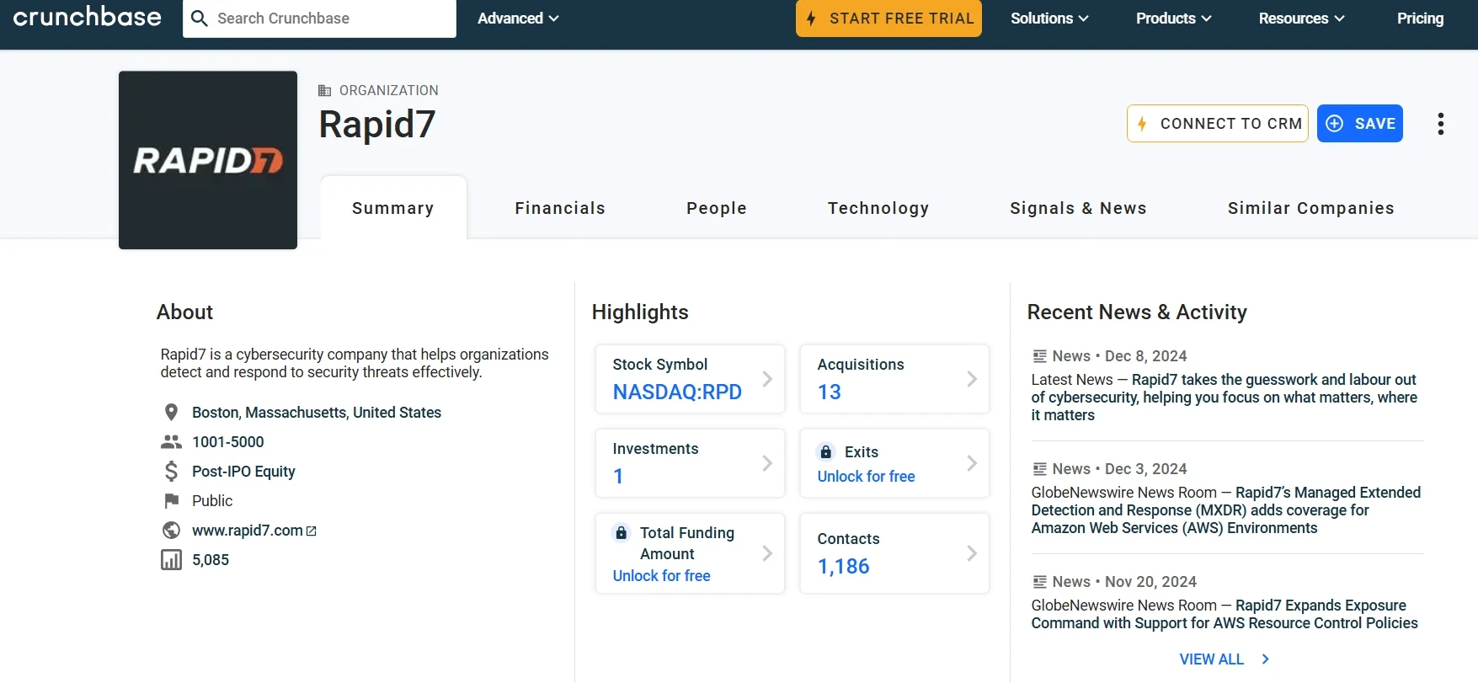Expand the Stock Symbol card chevron
This screenshot has height=683, width=1478.
(767, 379)
